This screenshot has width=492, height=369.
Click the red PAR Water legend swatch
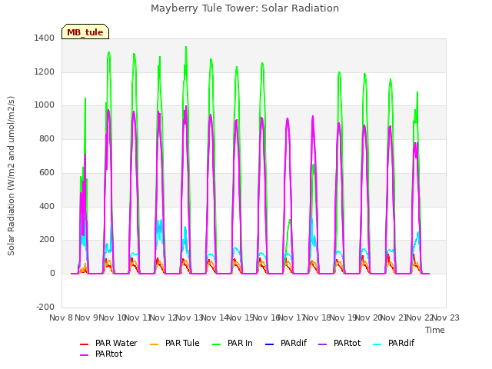(x=84, y=344)
